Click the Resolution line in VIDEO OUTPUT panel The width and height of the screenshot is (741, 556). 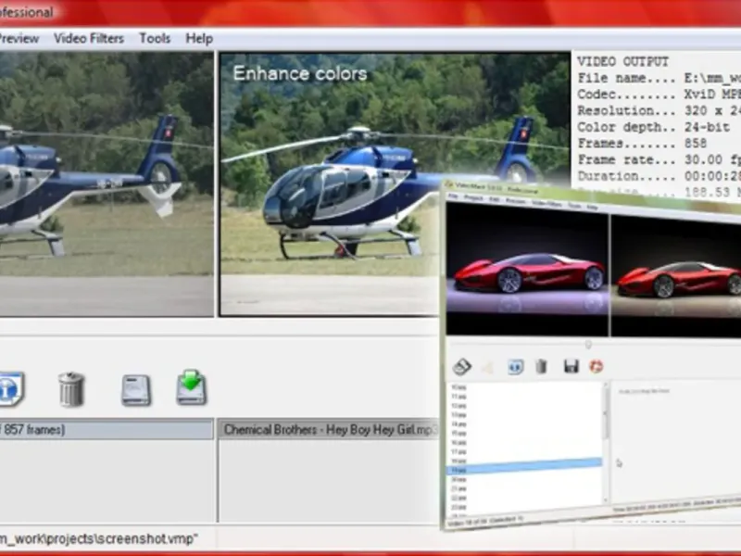[x=659, y=110]
